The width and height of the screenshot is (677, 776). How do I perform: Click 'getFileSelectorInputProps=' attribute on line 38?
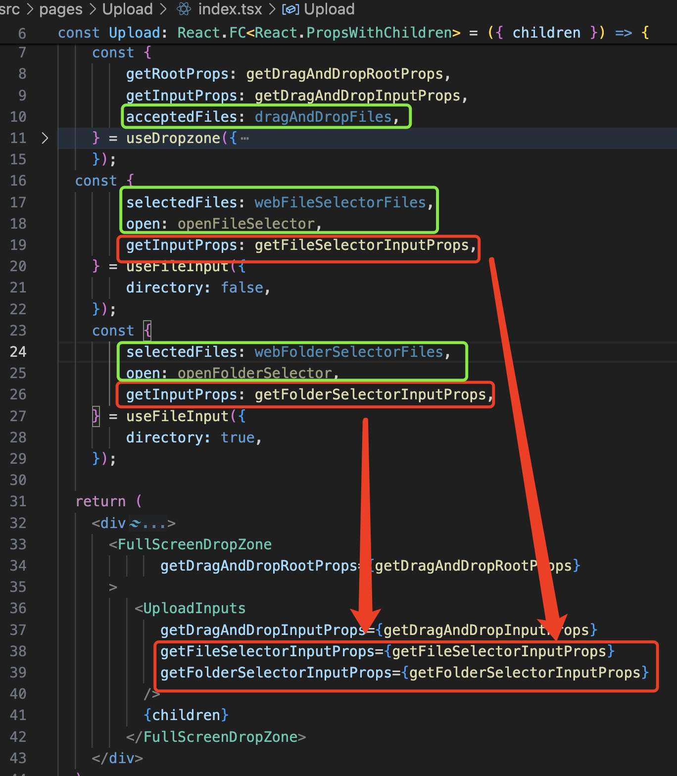tap(272, 651)
